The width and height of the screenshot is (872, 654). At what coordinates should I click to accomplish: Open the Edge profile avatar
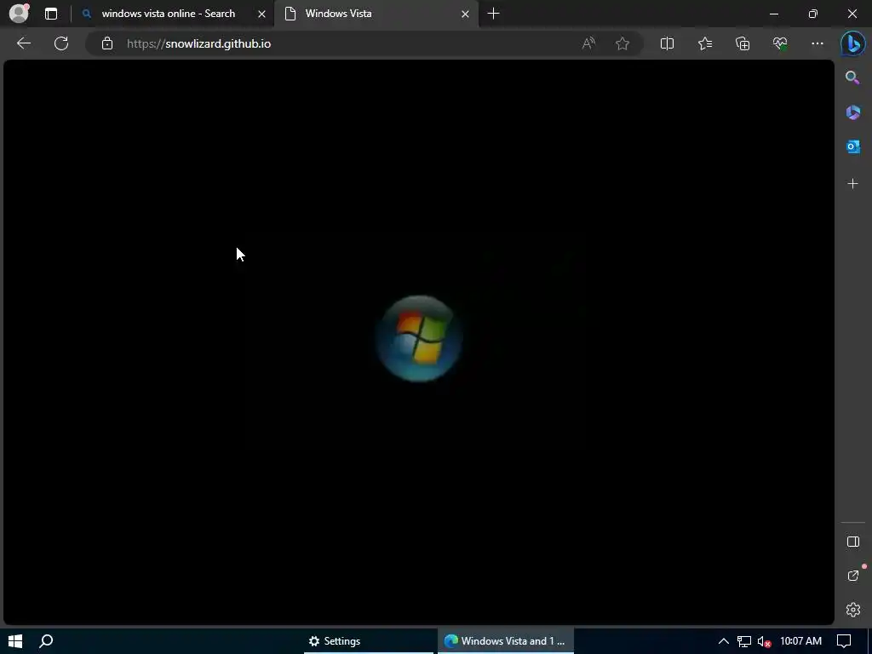point(19,14)
